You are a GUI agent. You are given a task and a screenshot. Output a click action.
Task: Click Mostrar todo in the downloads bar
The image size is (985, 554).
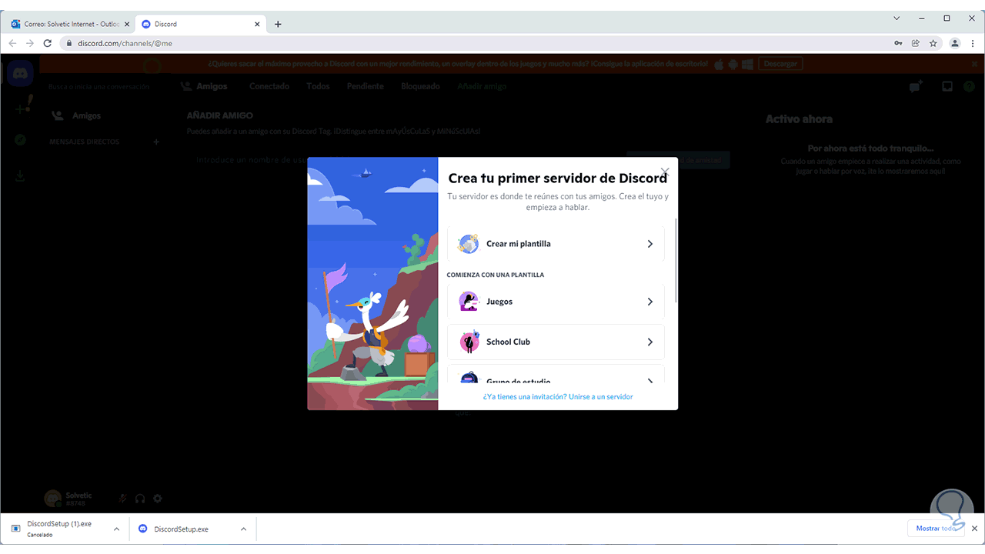936,529
